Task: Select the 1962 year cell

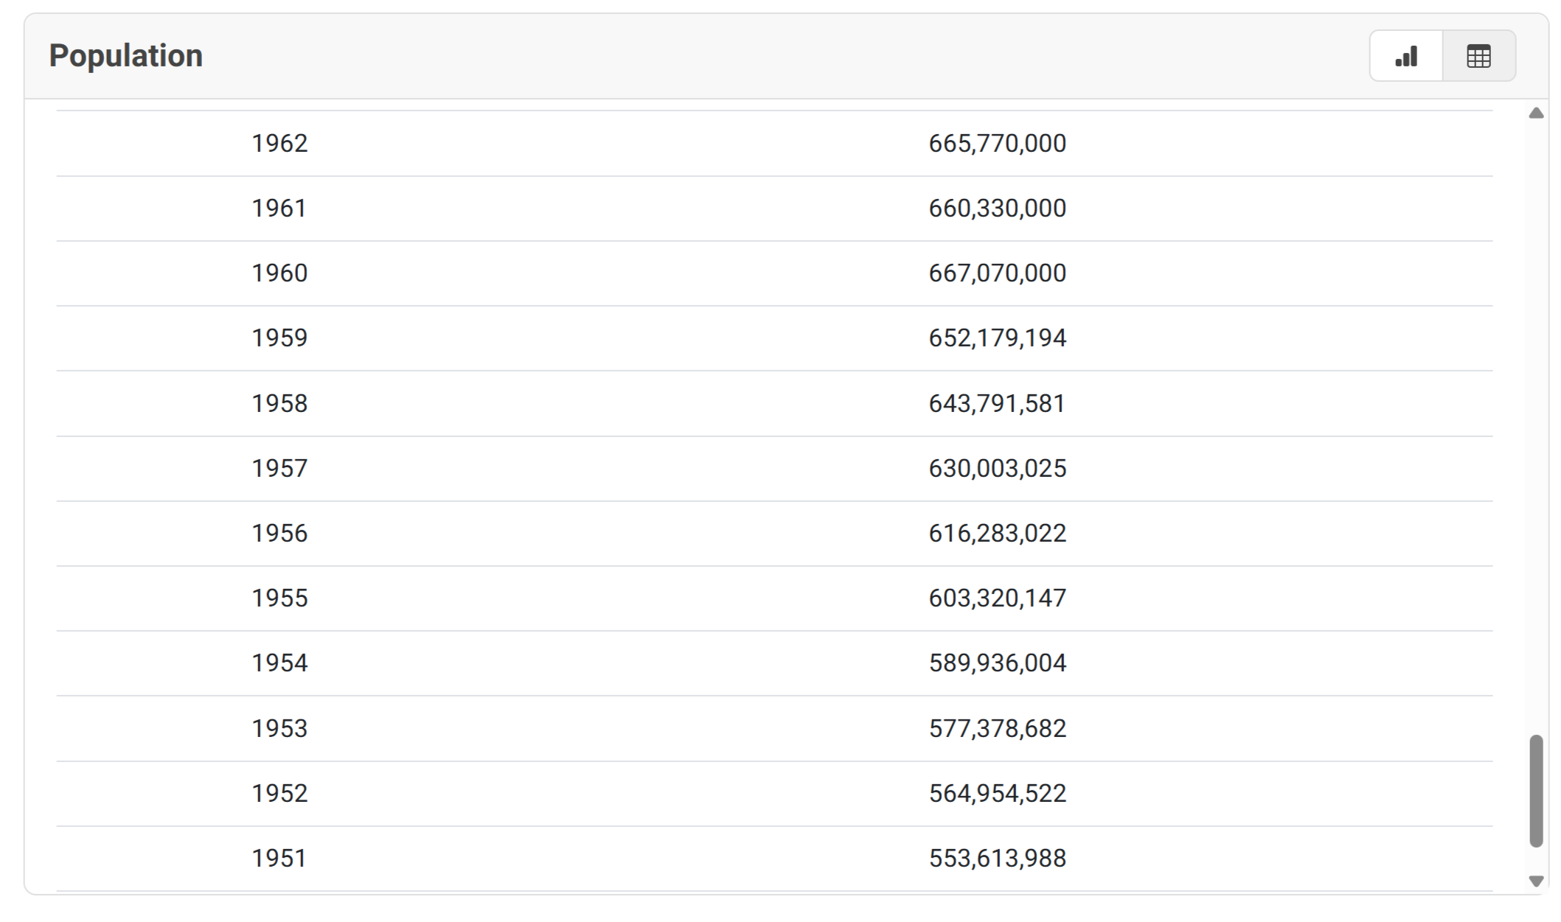Action: [x=279, y=143]
